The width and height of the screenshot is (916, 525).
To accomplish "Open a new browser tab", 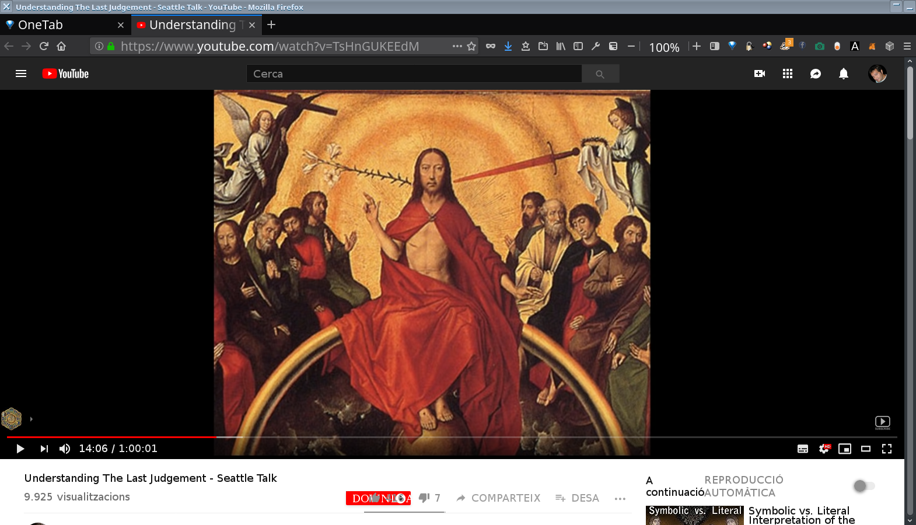I will 271,24.
